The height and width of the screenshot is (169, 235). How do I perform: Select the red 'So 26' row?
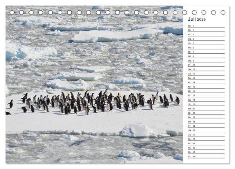point(206,134)
